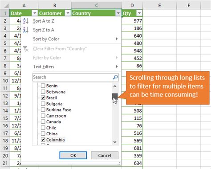Open the Qty column filter dropdown
The image size is (211, 169).
pos(139,13)
